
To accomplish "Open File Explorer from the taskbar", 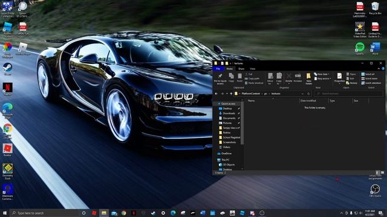I will tap(104, 213).
